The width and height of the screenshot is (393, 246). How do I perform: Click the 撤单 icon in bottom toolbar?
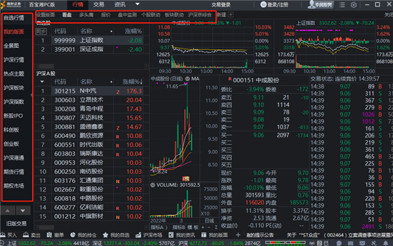point(49,235)
